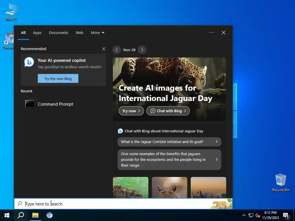Click the Your AI-powered copilot heading
Screen dimensions: 295x221
pyautogui.click(x=62, y=60)
